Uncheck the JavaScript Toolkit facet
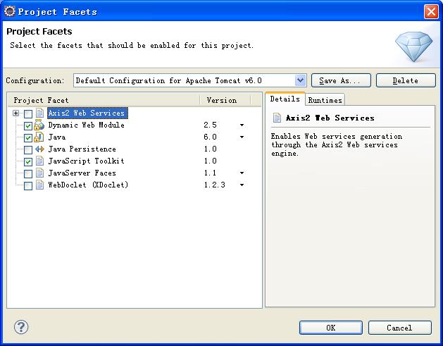 (x=28, y=161)
